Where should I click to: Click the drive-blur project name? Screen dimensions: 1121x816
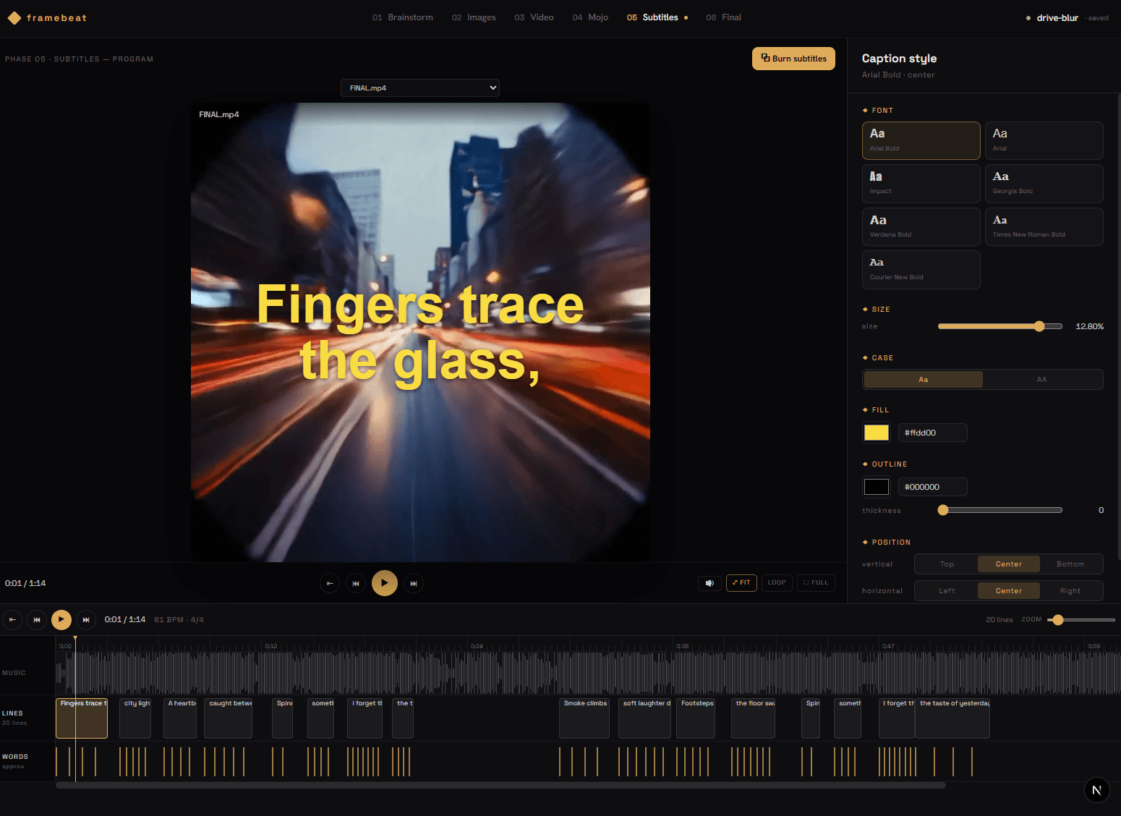(1057, 18)
